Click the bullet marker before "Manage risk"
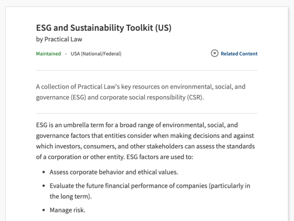The image size is (294, 221). tap(45, 210)
